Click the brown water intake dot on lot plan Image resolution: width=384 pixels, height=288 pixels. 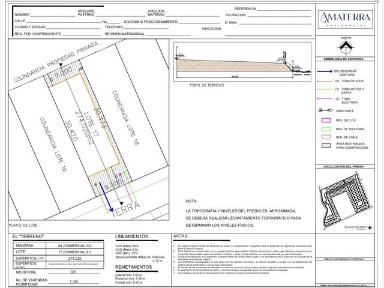(95, 184)
